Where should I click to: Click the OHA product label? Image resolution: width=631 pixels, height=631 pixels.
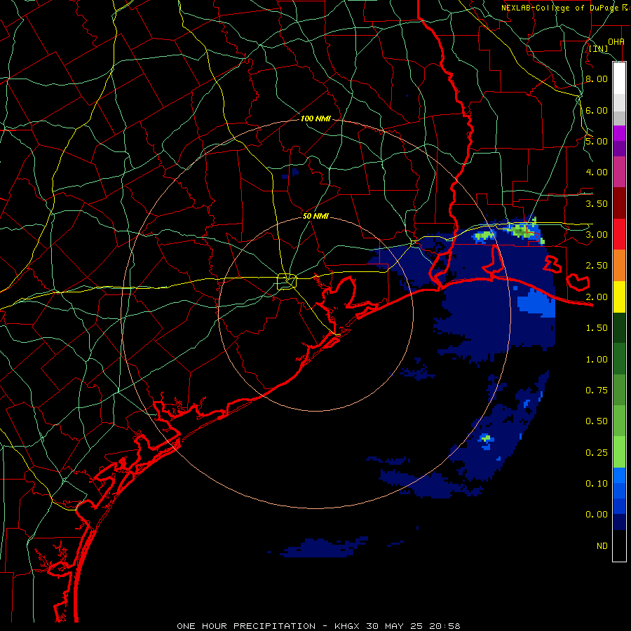tap(616, 42)
